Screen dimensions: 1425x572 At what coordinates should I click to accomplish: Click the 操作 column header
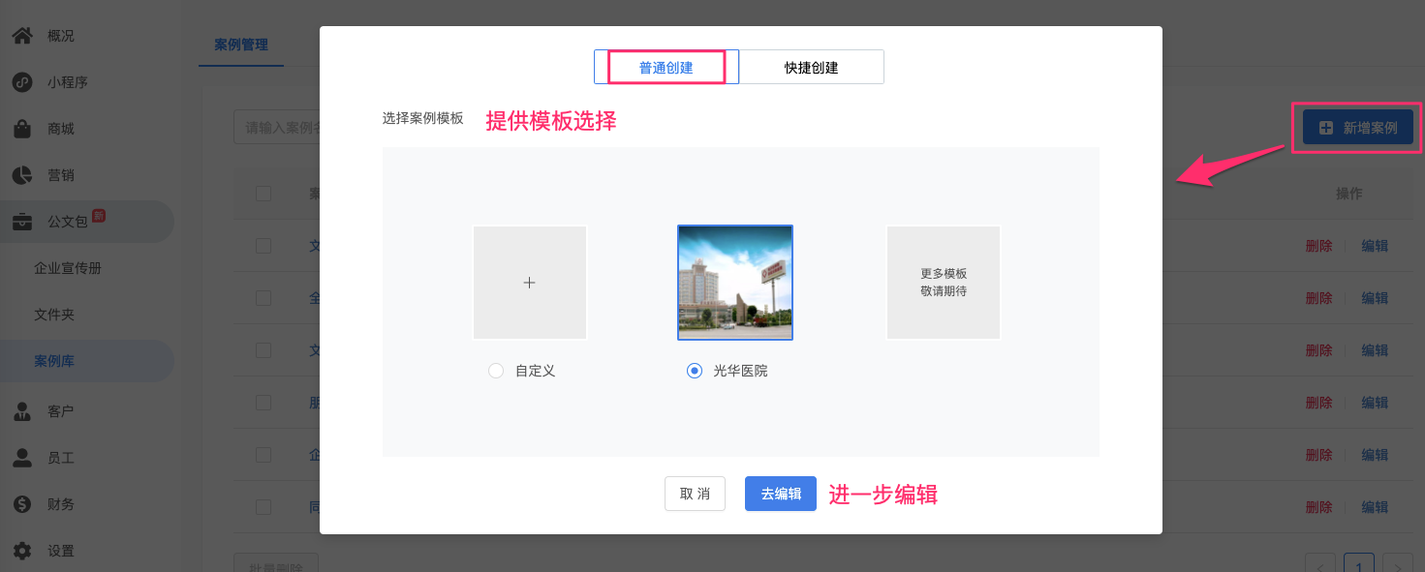tap(1348, 194)
